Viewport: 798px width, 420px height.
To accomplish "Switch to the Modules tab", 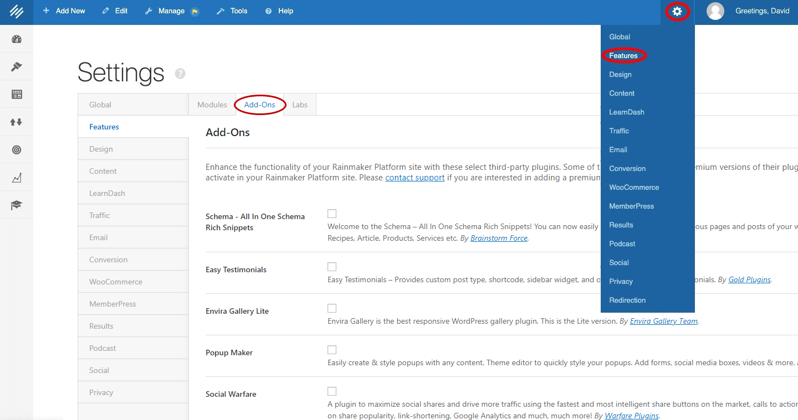I will tap(212, 105).
